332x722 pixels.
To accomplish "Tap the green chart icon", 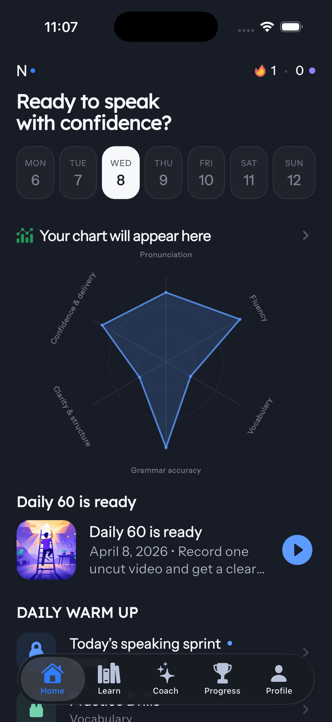I will 25,236.
